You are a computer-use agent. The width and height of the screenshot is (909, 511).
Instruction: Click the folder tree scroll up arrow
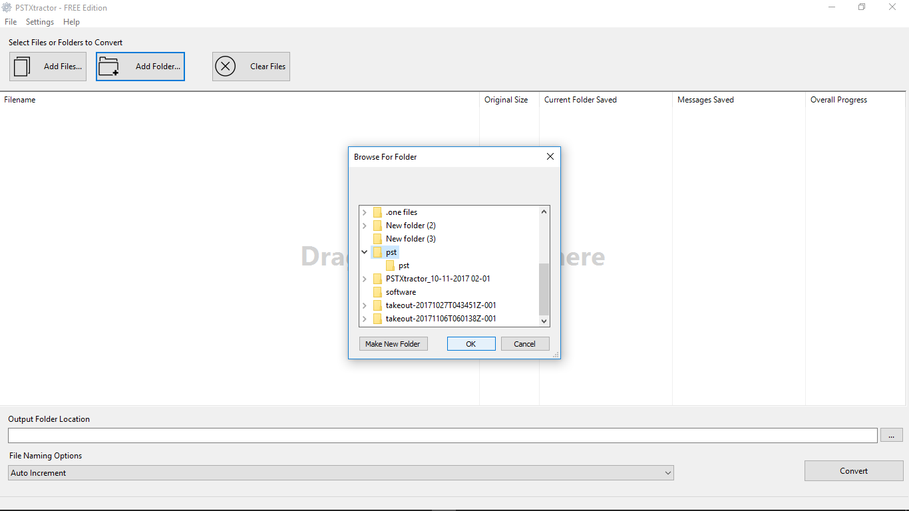click(544, 212)
